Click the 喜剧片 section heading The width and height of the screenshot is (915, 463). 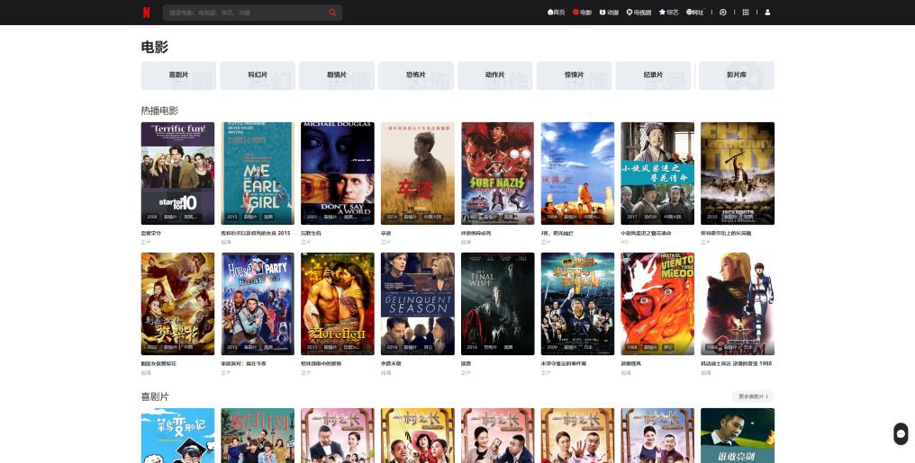[155, 396]
